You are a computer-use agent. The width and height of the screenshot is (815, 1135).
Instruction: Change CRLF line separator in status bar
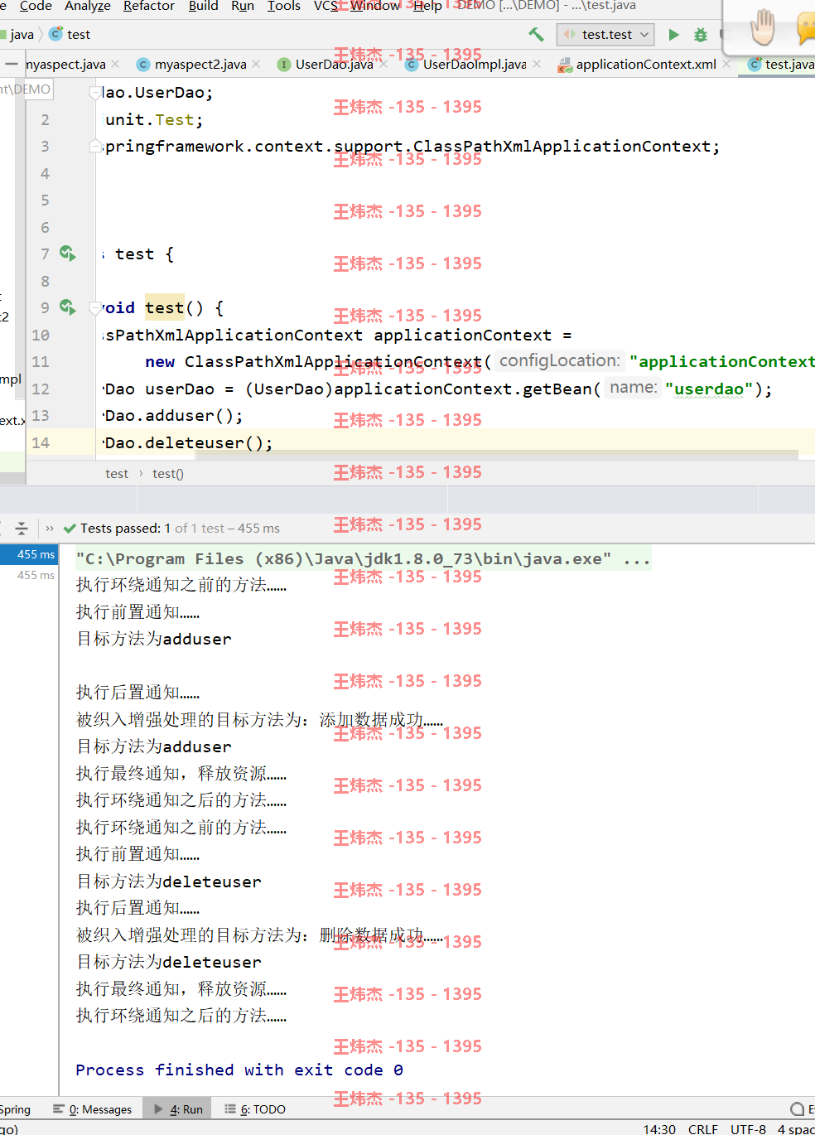703,1128
